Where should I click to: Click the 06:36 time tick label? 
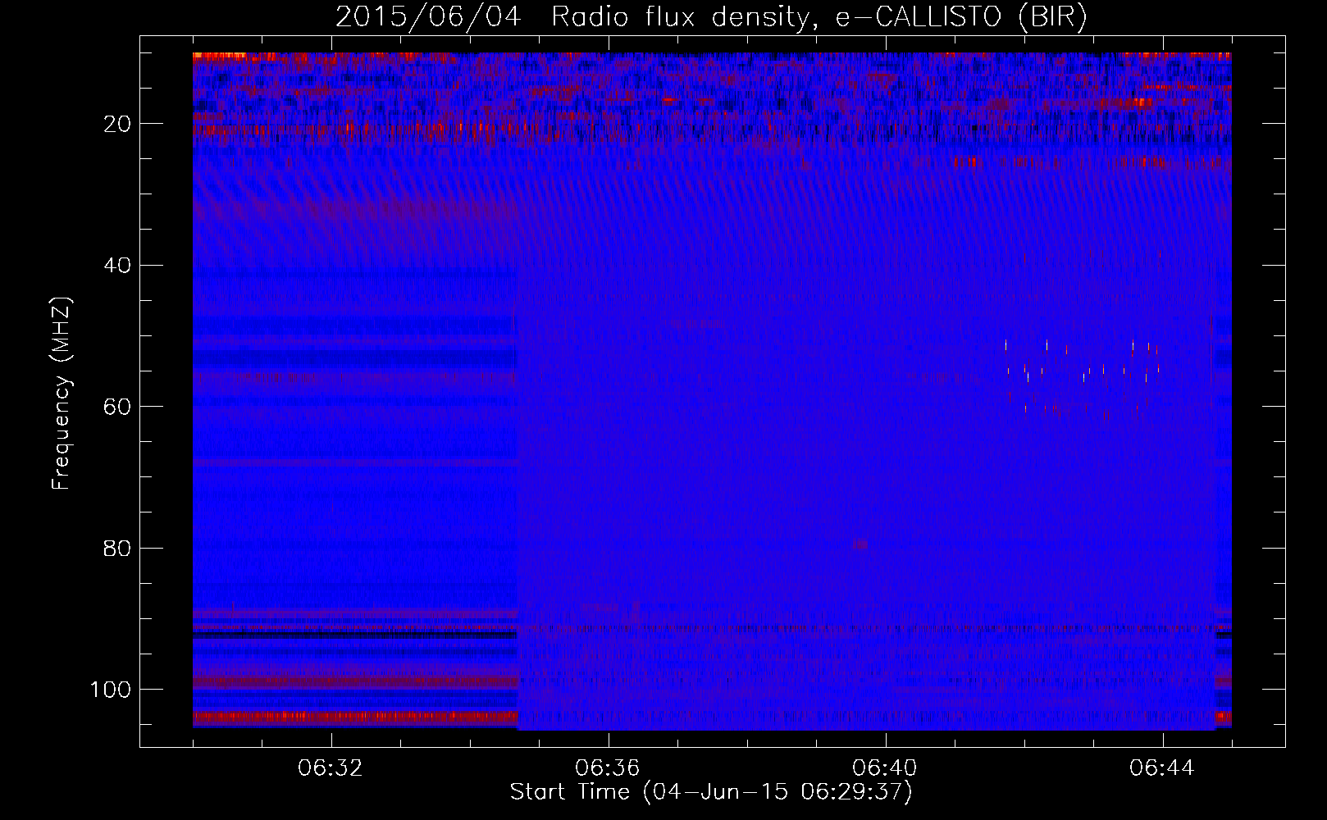pyautogui.click(x=608, y=768)
